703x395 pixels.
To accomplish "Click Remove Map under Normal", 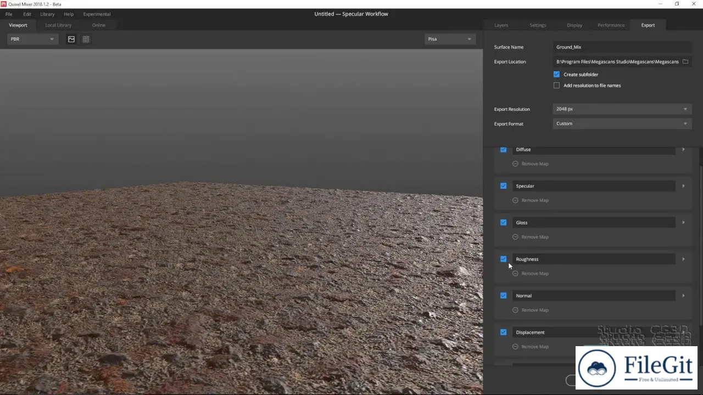I will click(535, 310).
